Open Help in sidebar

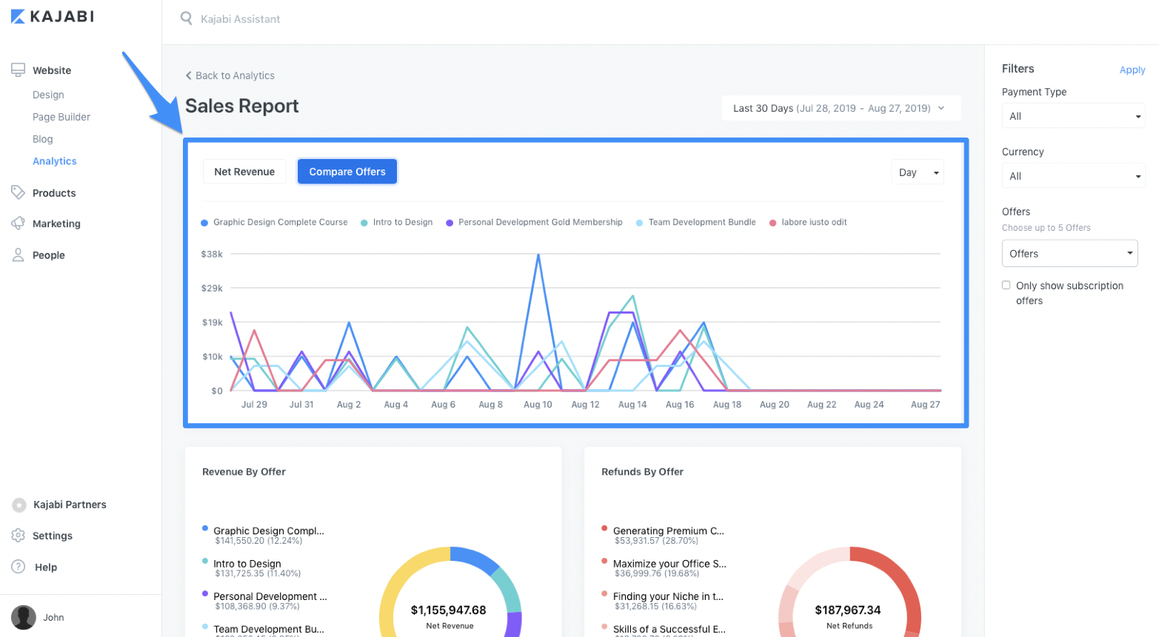point(46,567)
